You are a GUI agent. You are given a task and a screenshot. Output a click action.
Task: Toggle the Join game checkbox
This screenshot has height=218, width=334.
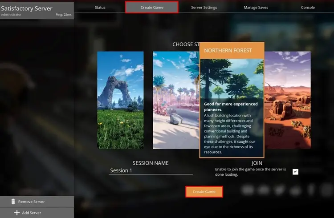(295, 172)
